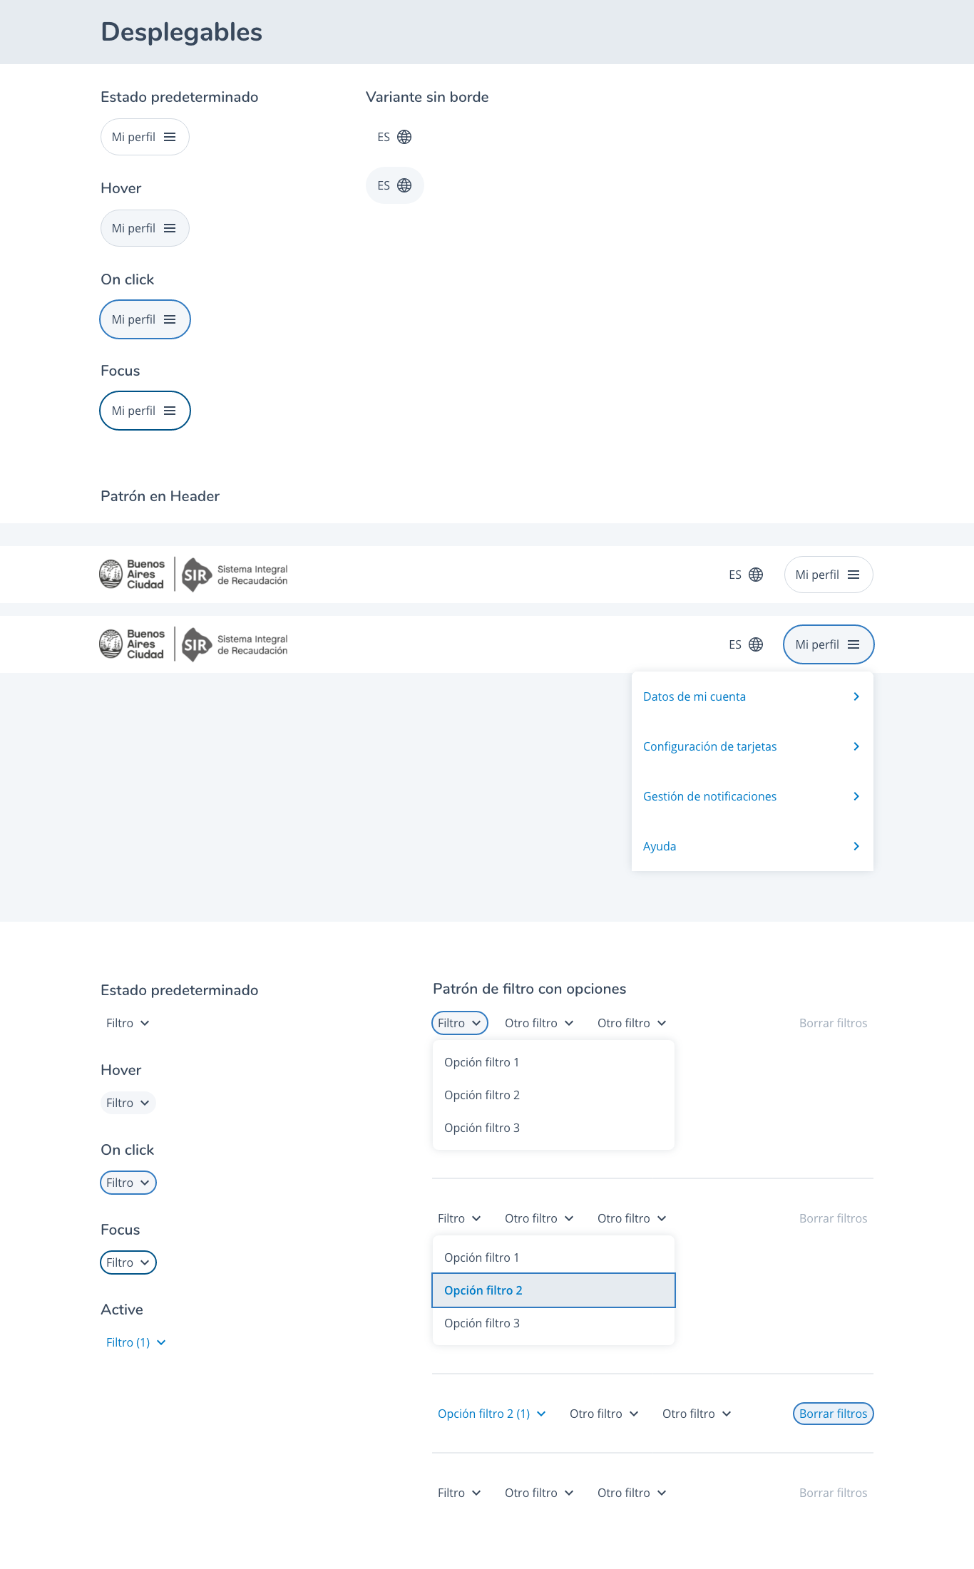Select Opción filtro 1 in the first filter list
This screenshot has width=974, height=1569.
pyautogui.click(x=553, y=1062)
